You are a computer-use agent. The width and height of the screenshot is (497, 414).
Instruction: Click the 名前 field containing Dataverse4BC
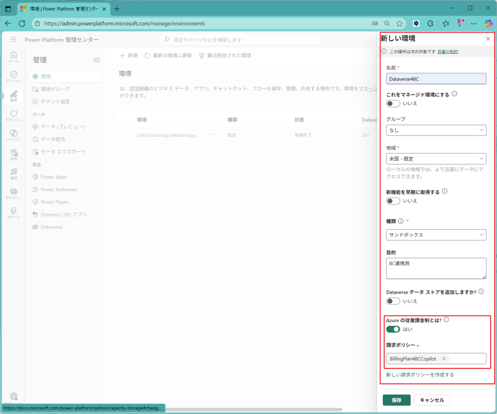click(x=436, y=79)
